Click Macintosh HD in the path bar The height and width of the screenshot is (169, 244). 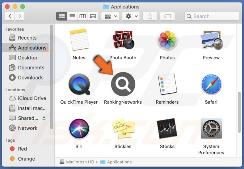click(x=77, y=162)
